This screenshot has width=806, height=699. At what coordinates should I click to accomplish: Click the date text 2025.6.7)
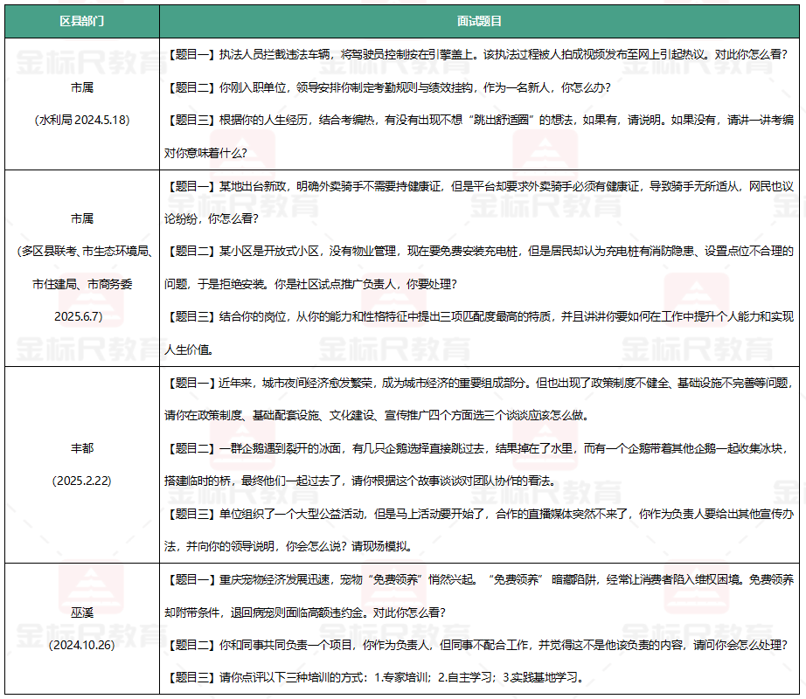point(78,316)
